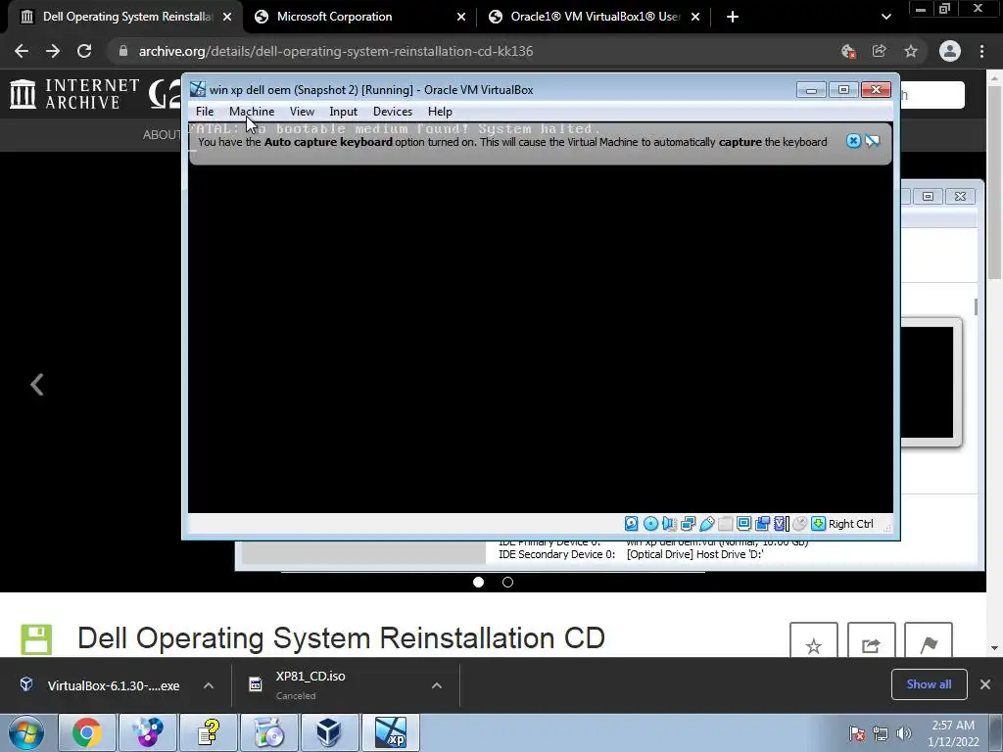This screenshot has height=752, width=1003.
Task: Click the green host key arrow icon
Action: [818, 524]
